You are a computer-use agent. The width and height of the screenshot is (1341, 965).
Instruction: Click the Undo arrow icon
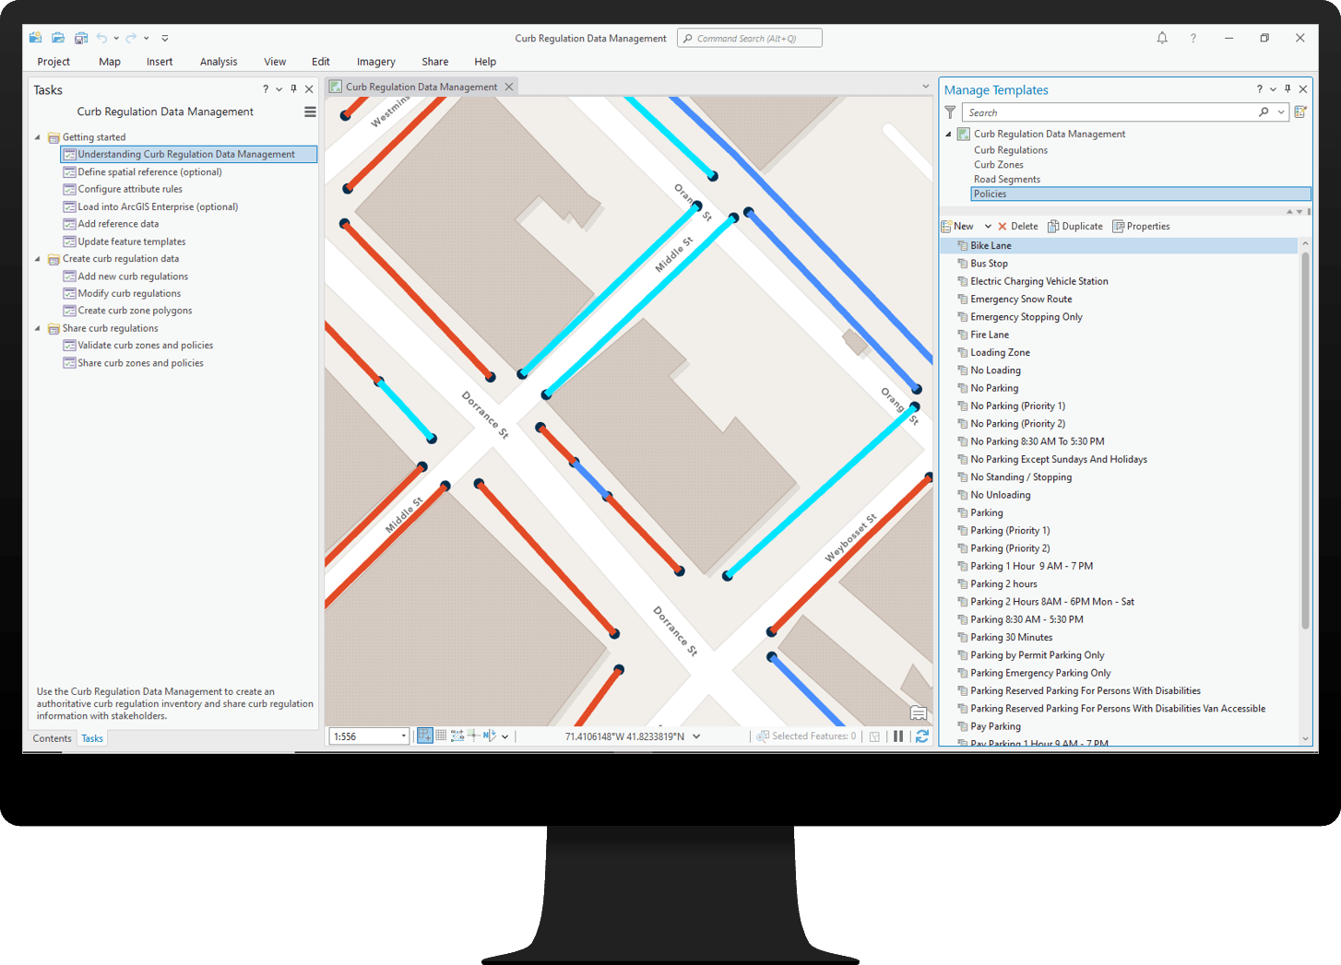[x=101, y=38]
